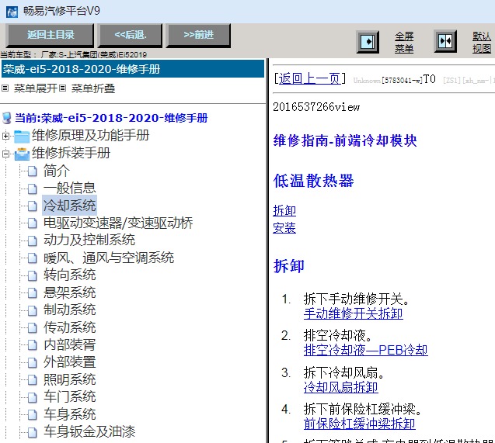Expand the 维修原理及功能手册 plus box
The height and width of the screenshot is (443, 495).
coord(5,136)
